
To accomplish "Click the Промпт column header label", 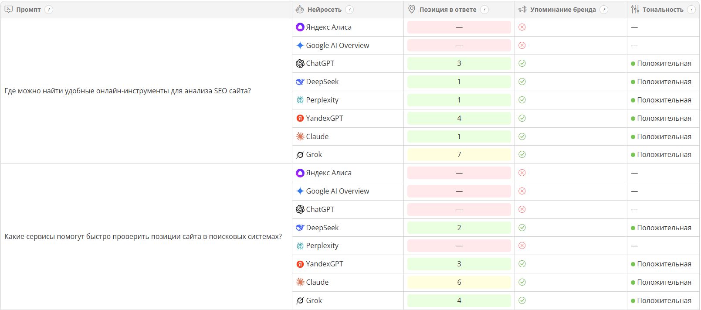I will [28, 10].
